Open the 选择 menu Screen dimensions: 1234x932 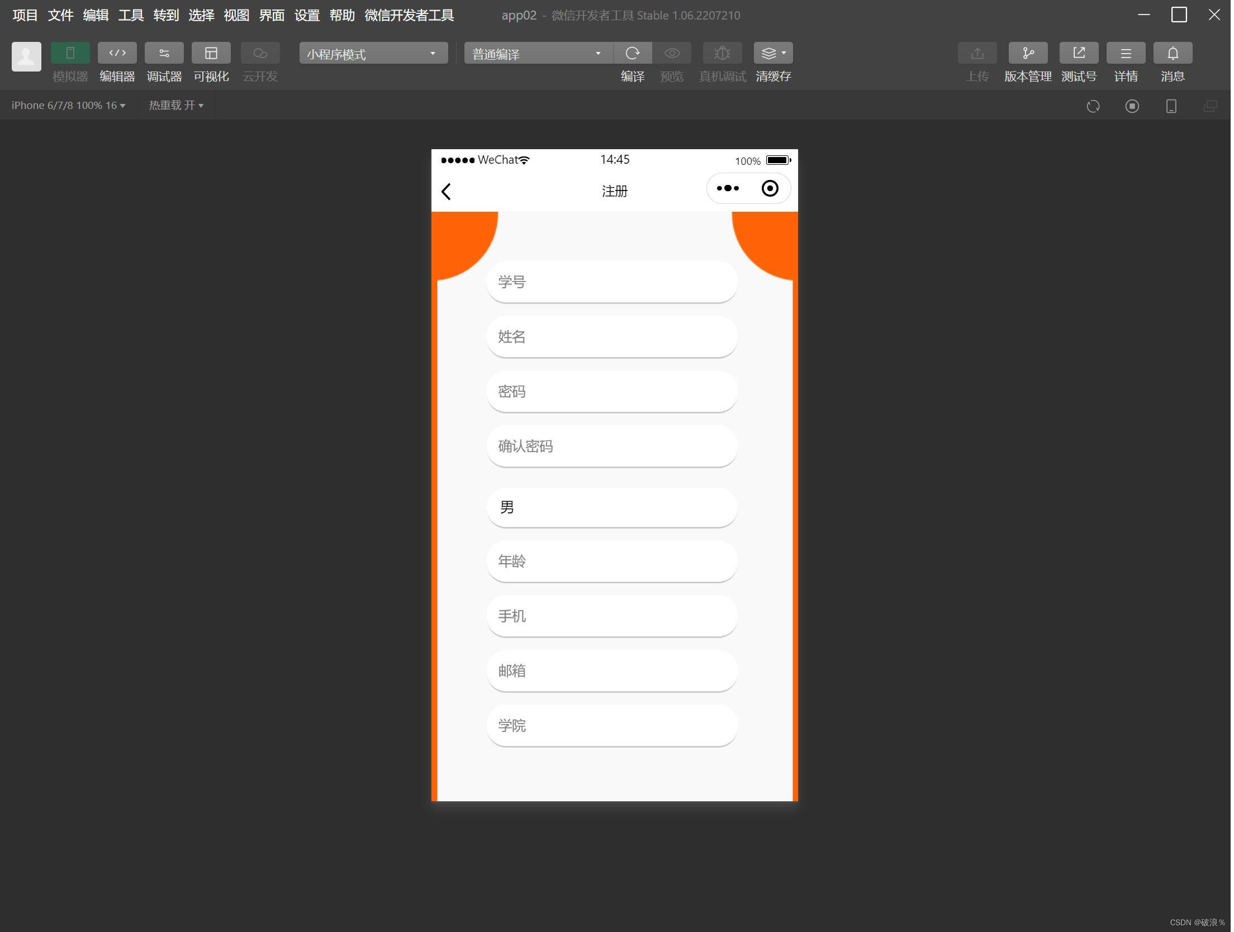point(201,15)
